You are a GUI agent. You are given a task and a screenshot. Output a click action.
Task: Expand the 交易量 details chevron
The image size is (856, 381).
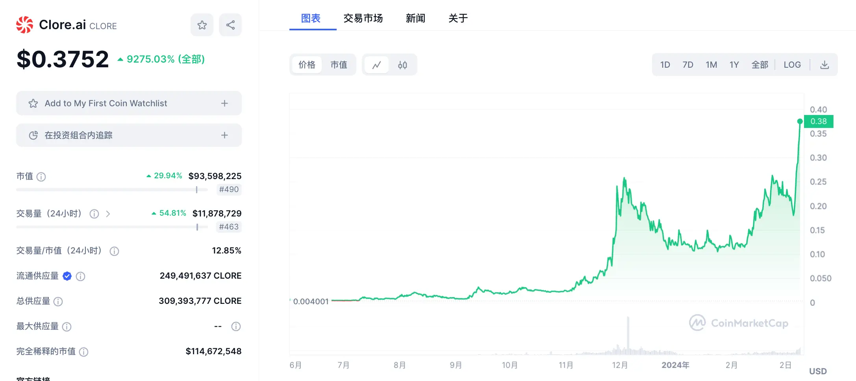(x=108, y=214)
